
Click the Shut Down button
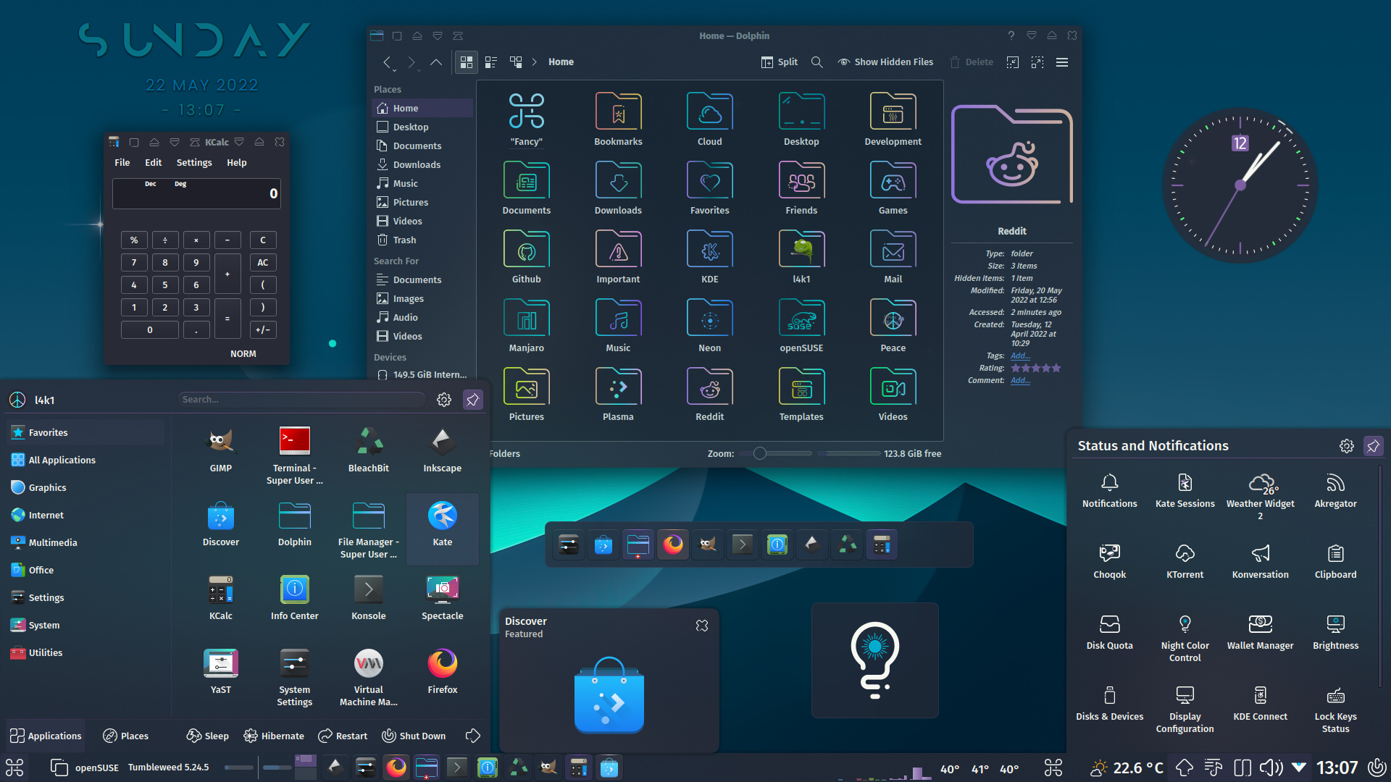[x=414, y=736]
